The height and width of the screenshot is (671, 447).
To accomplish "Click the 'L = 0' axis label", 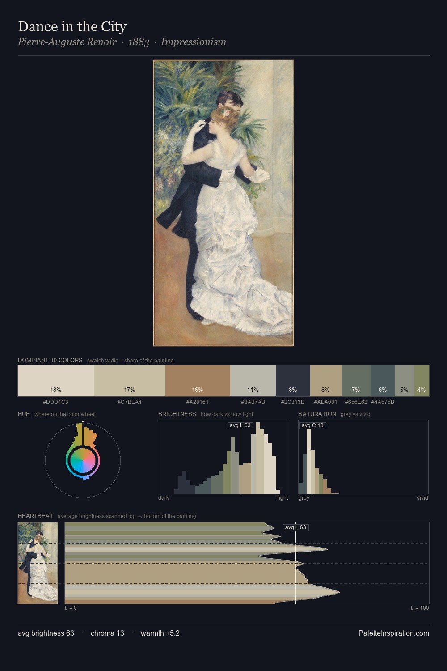I will pos(71,608).
